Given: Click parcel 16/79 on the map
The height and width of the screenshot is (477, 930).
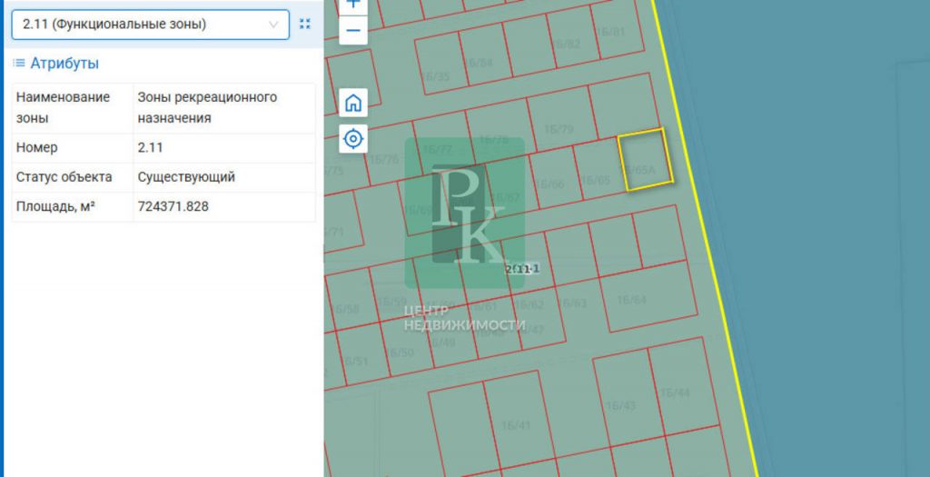Looking at the screenshot, I should pyautogui.click(x=559, y=129).
